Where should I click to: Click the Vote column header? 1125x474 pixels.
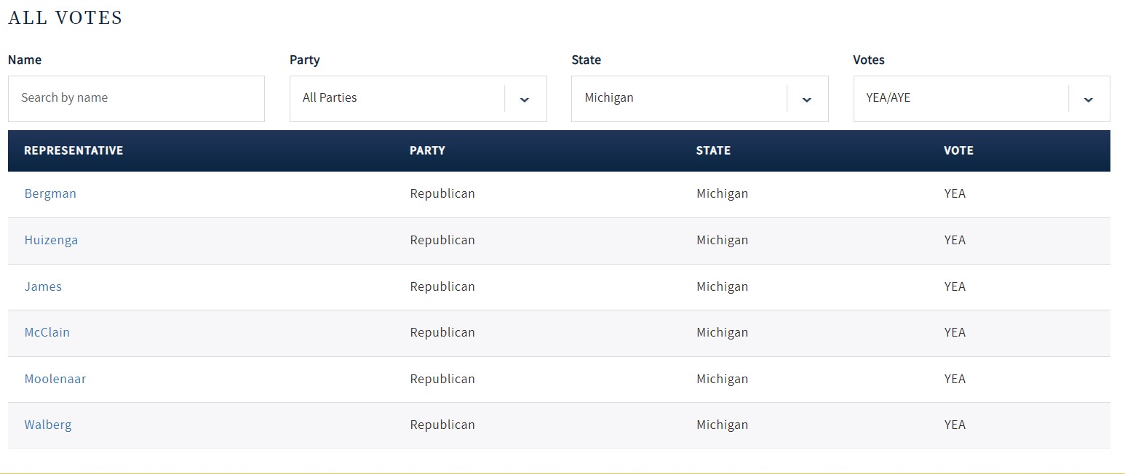pyautogui.click(x=958, y=150)
